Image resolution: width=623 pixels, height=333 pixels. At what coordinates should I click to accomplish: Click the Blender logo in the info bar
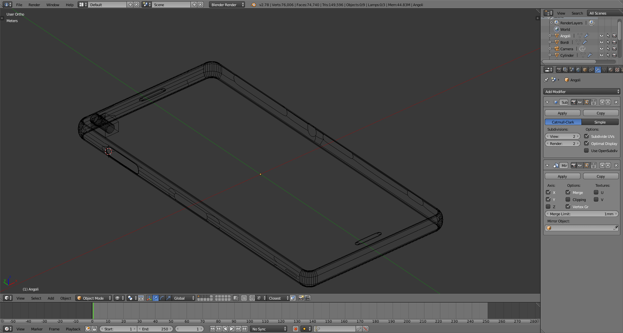253,5
